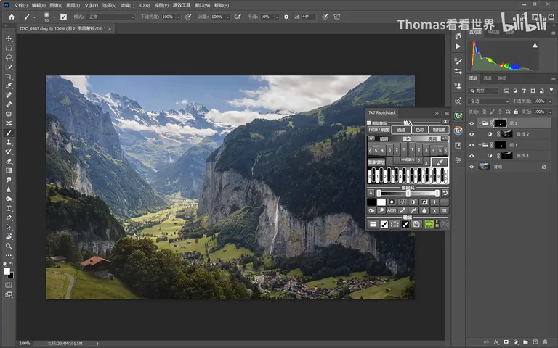Image resolution: width=558 pixels, height=348 pixels.
Task: Open layer blend mode dropdown 穿透
Action: pyautogui.click(x=488, y=101)
